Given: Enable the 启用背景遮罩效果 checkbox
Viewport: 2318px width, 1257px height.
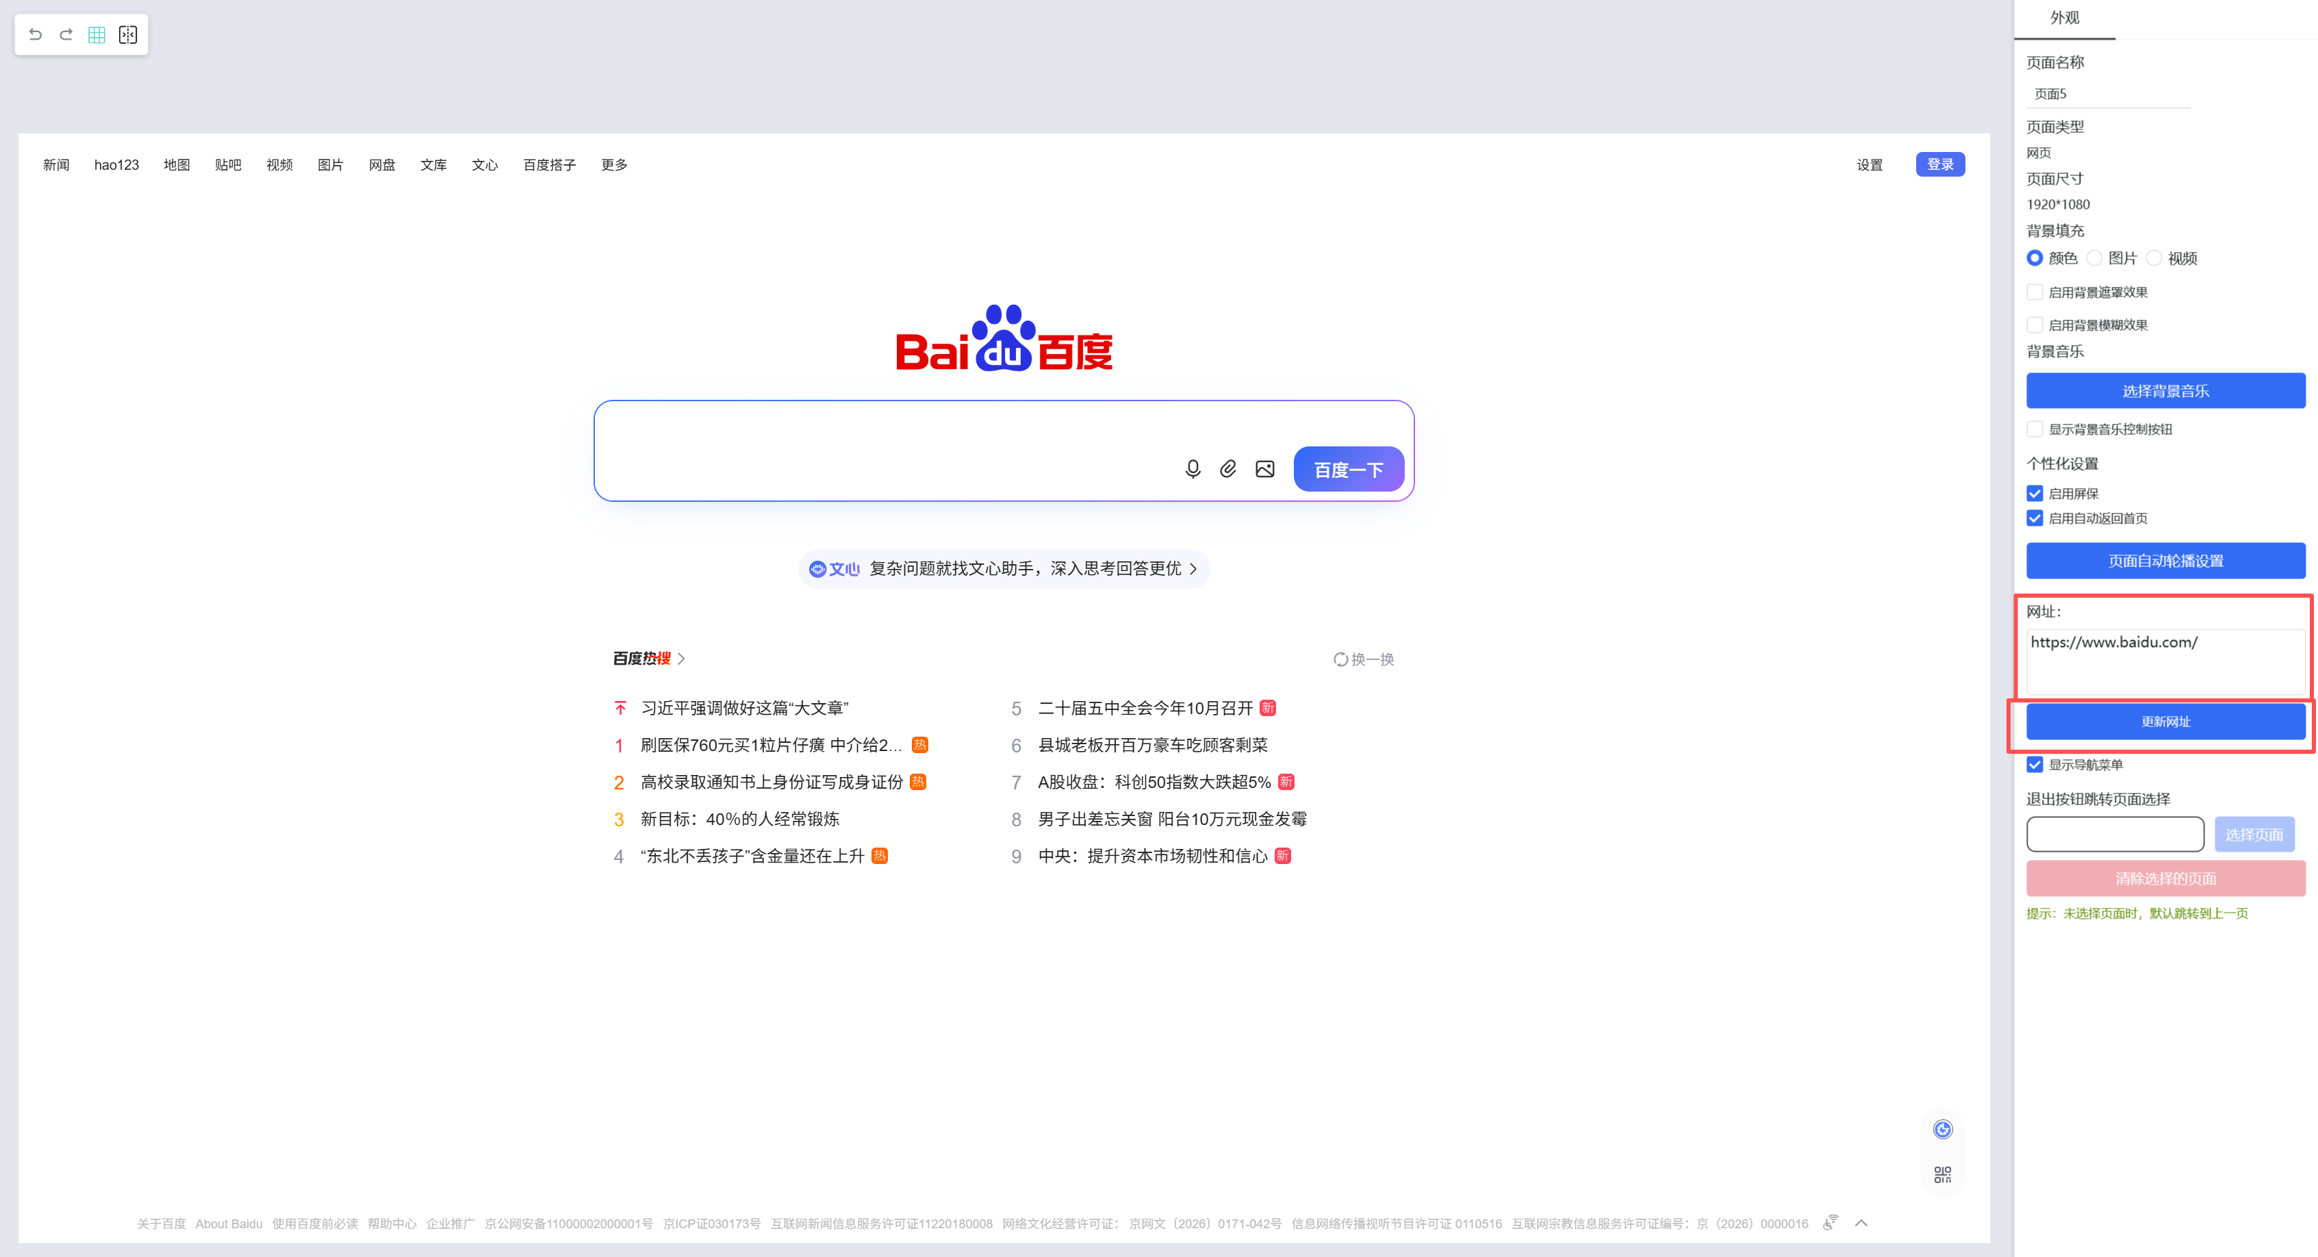Looking at the screenshot, I should click(2035, 292).
